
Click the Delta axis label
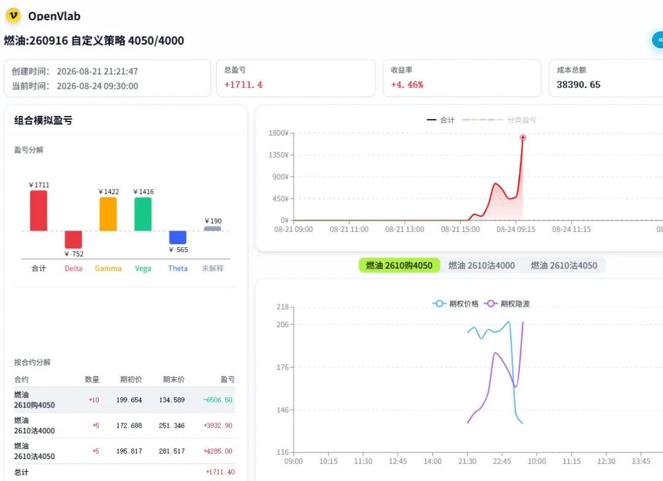(73, 268)
